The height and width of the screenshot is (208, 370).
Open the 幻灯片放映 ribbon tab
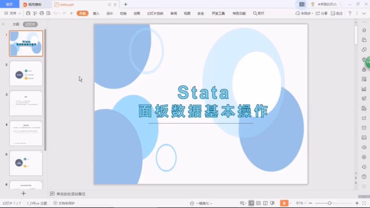coord(155,13)
